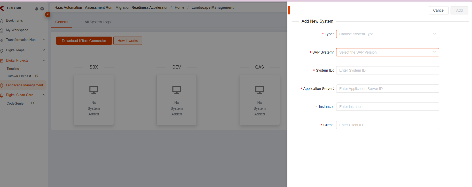Screen dimensions: 472x187
Task: Click the Cancel button
Action: pyautogui.click(x=438, y=10)
